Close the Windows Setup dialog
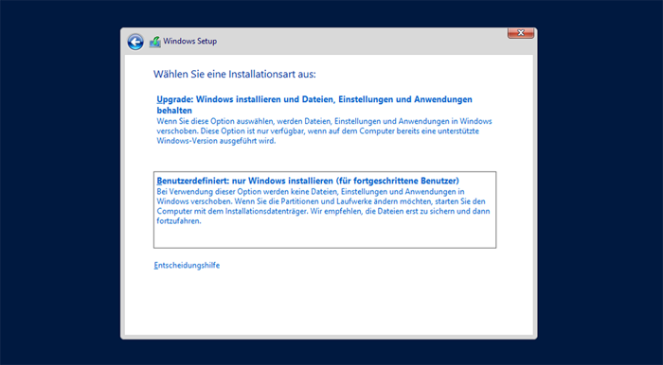663x365 pixels. coord(521,33)
